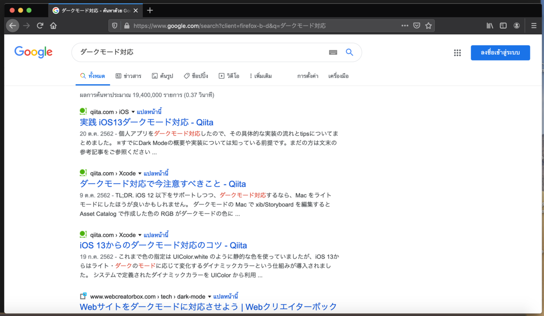The width and height of the screenshot is (544, 316).
Task: Click แปลหน้านี้ for iOS 13からの result
Action: (156, 235)
